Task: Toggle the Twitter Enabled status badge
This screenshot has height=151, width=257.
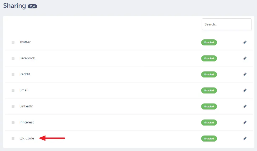Action: pos(209,43)
